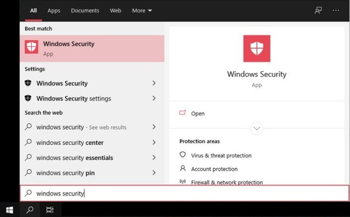Image resolution: width=350 pixels, height=217 pixels.
Task: Switch to the Documents tab
Action: (x=85, y=11)
